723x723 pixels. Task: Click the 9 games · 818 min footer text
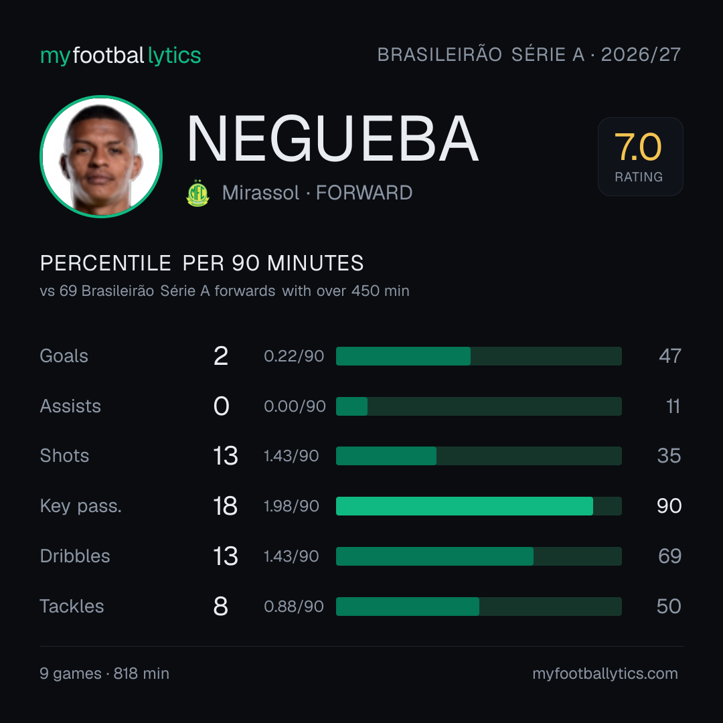104,673
